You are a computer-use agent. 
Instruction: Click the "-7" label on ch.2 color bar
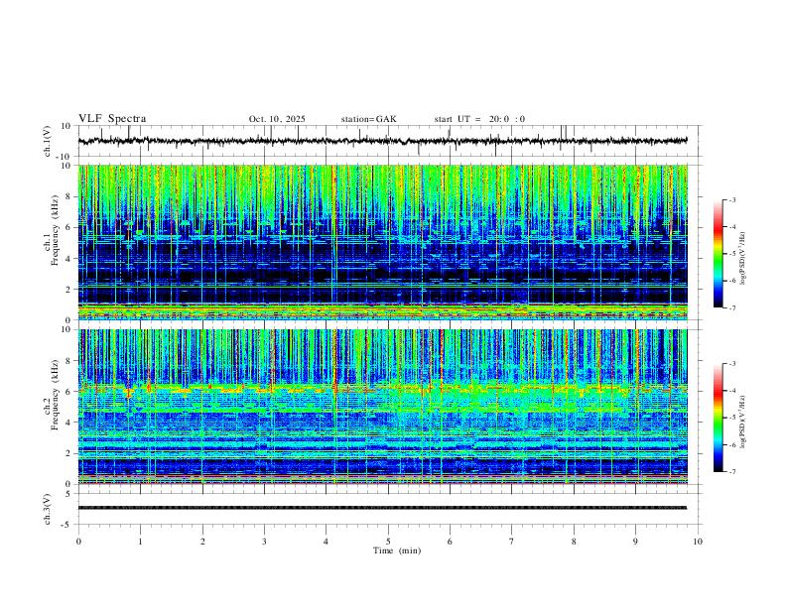pyautogui.click(x=732, y=471)
